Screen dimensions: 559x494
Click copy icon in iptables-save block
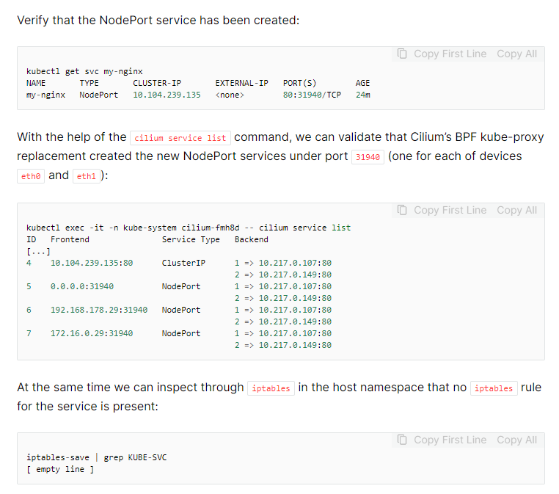point(402,440)
